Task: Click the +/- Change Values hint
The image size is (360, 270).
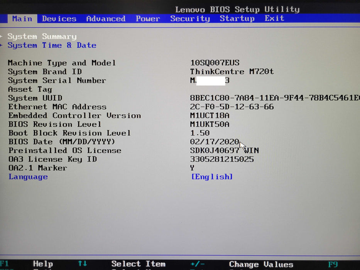Action: click(x=261, y=264)
